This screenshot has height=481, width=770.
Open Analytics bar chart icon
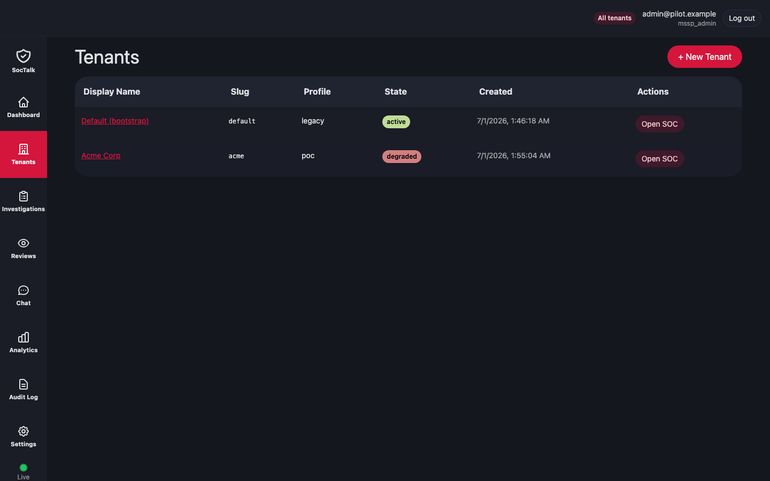(x=24, y=337)
